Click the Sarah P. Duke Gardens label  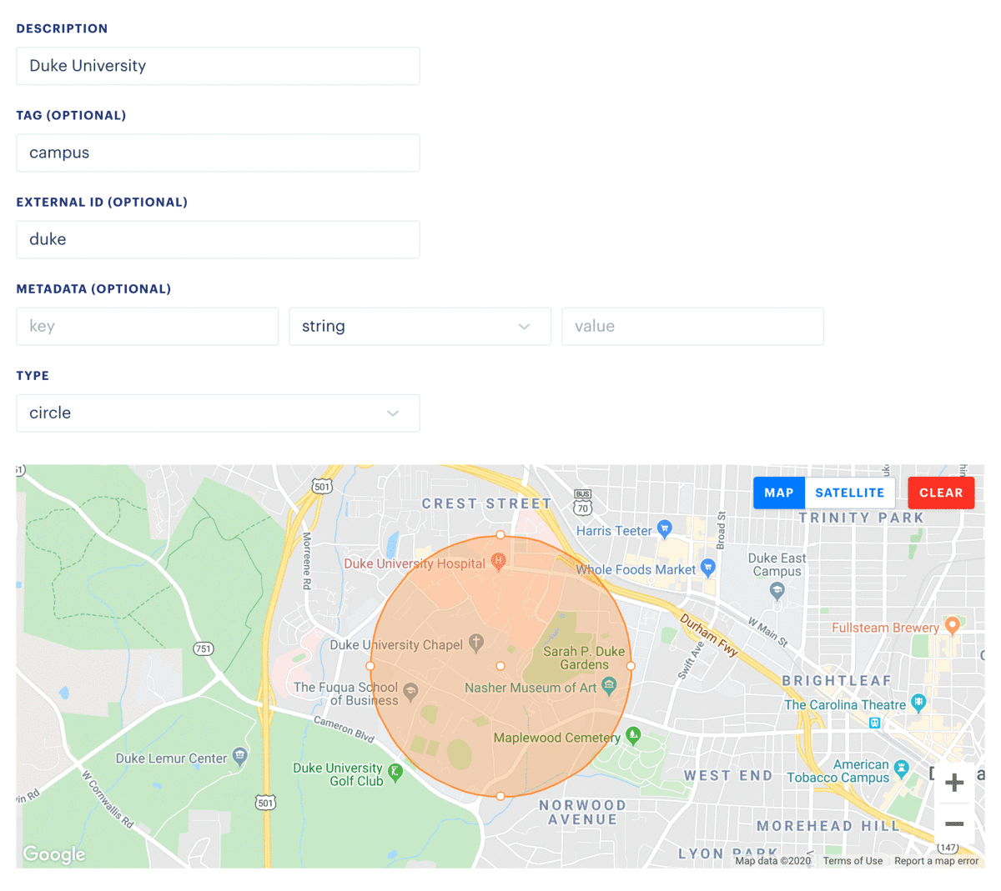point(584,658)
